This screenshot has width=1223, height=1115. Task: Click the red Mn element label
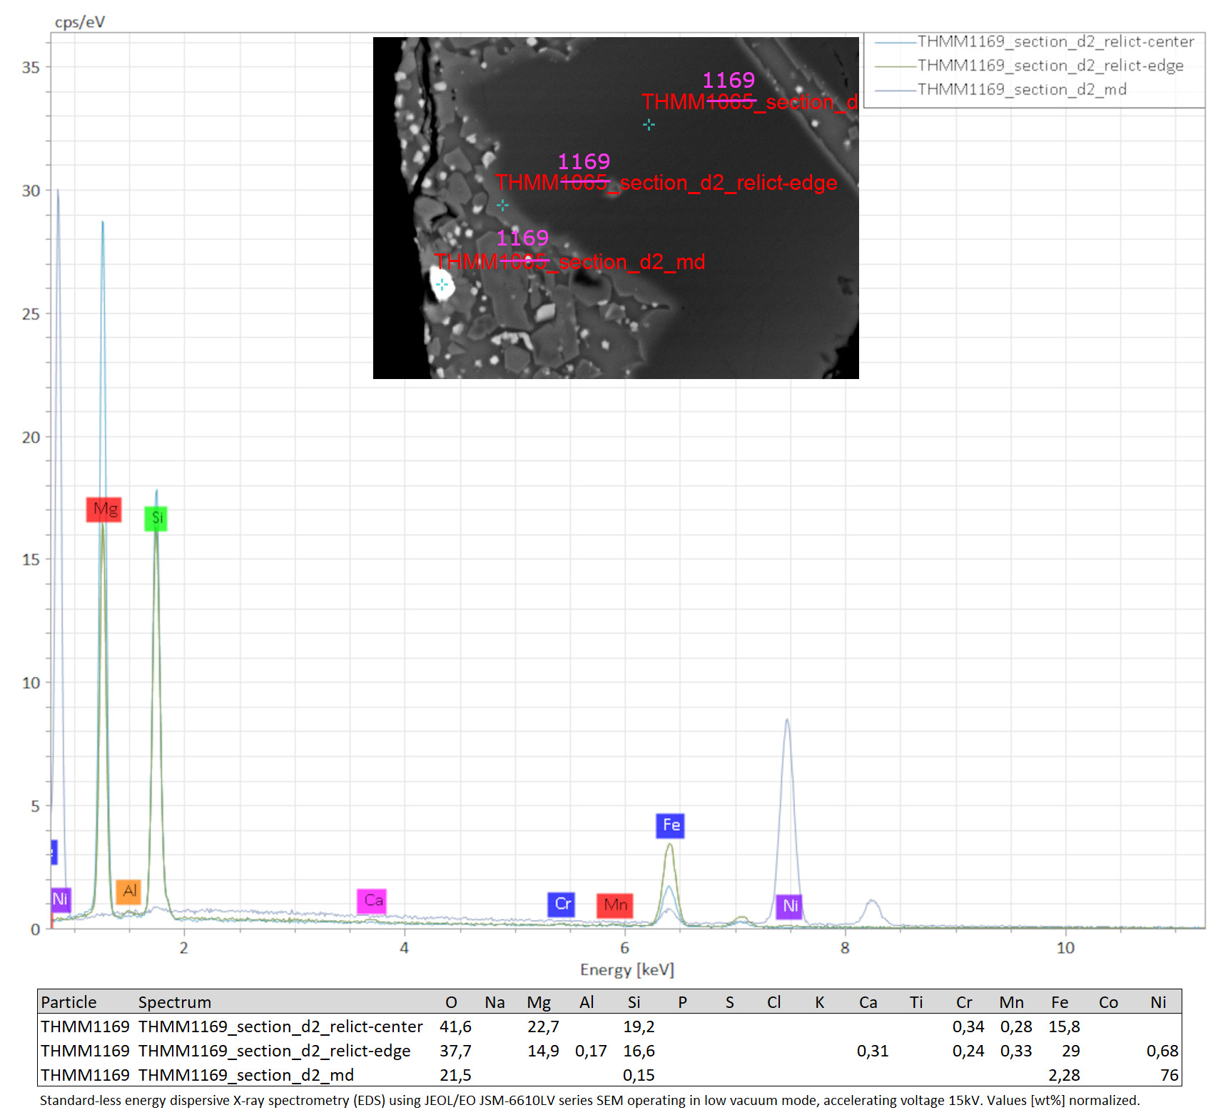(615, 905)
